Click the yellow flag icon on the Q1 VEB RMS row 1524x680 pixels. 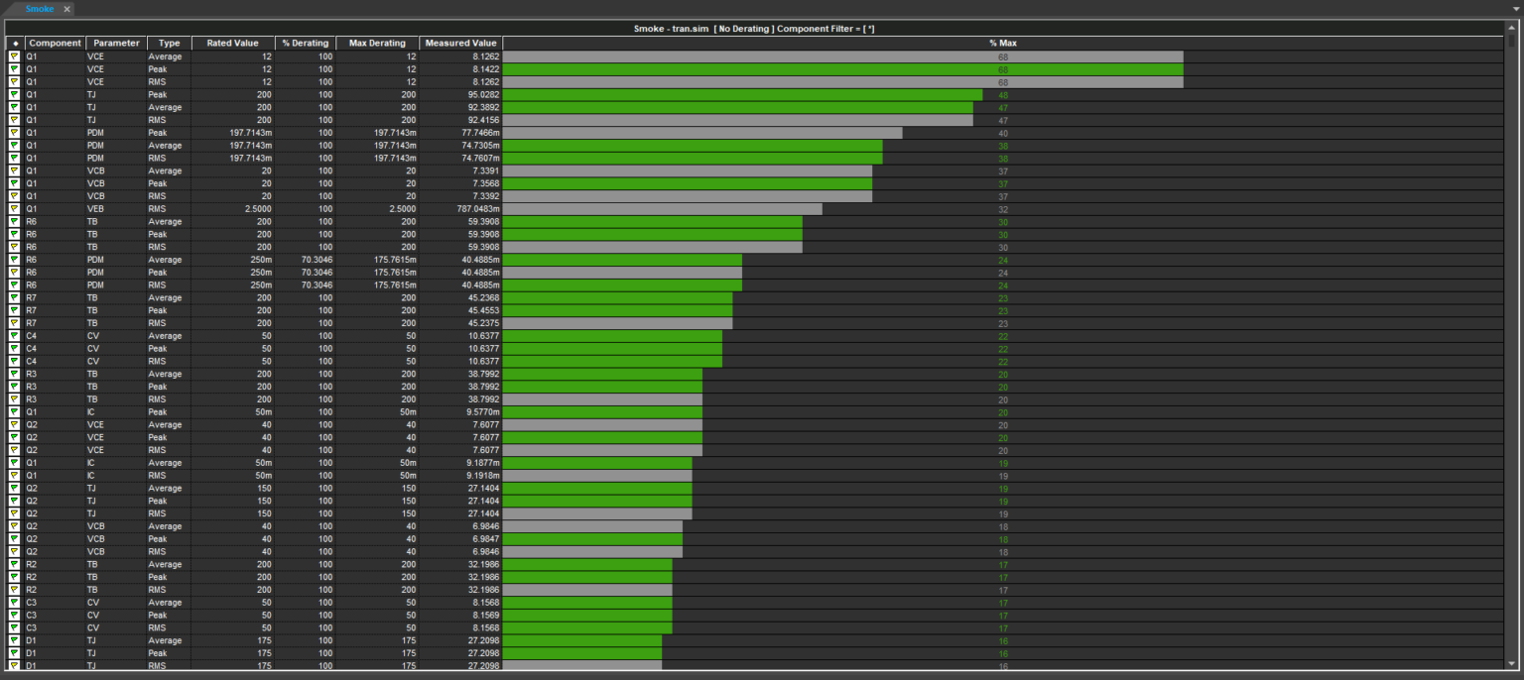point(15,208)
